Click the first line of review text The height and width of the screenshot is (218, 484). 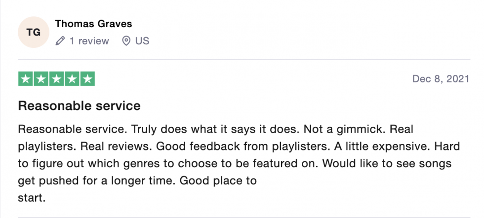[x=215, y=129]
